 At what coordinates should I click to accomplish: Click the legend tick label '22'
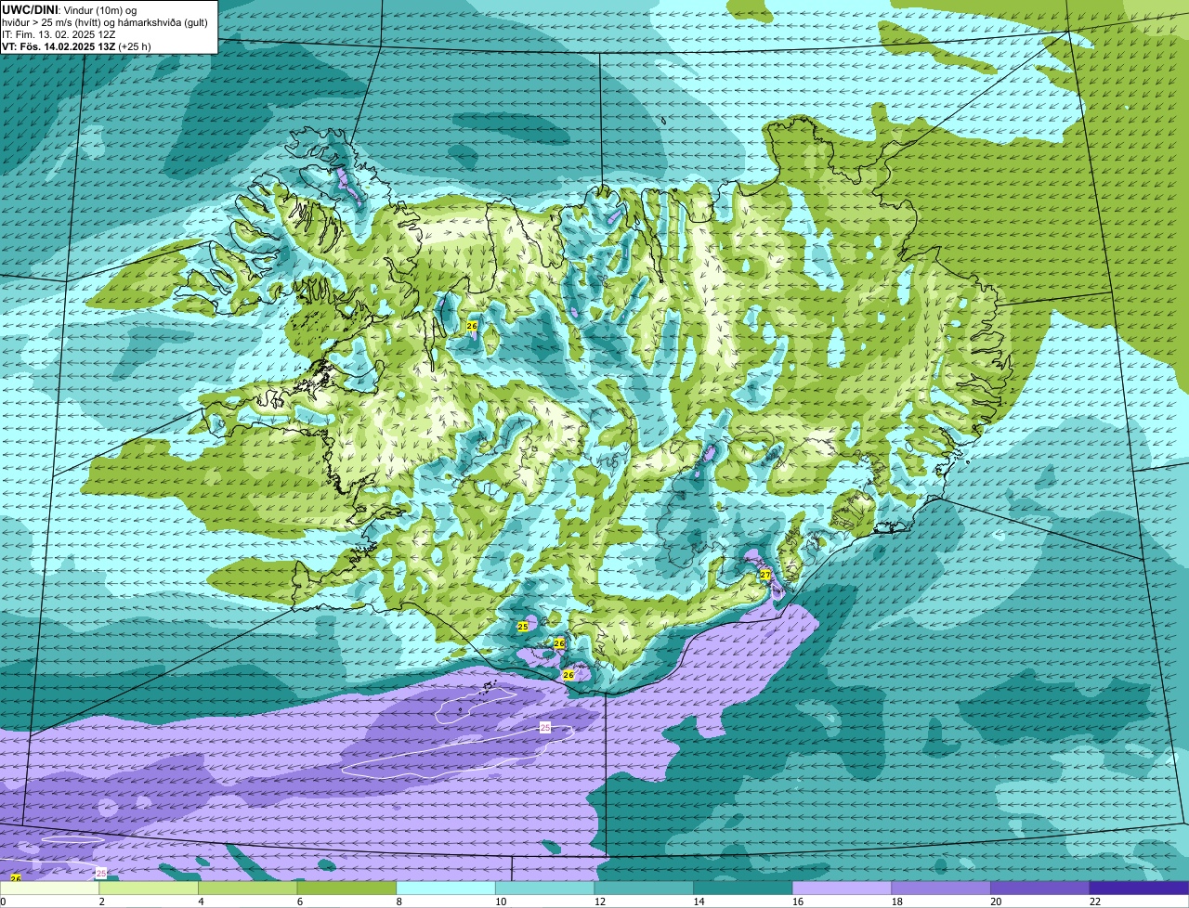[1095, 902]
